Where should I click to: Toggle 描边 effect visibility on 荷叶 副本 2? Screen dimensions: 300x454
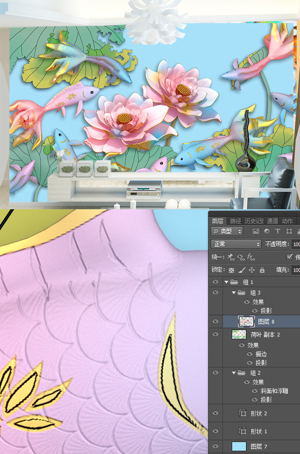(x=249, y=354)
